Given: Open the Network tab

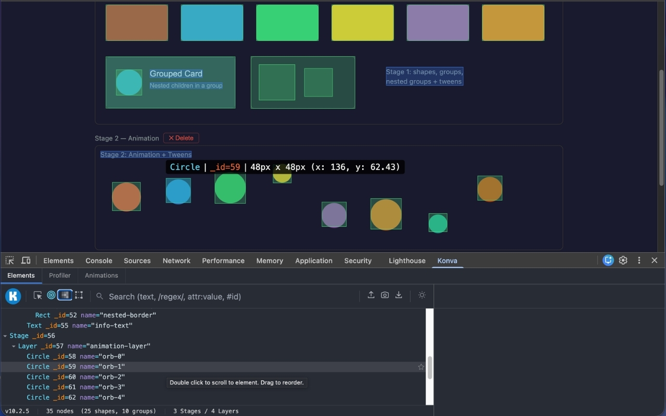Looking at the screenshot, I should tap(176, 261).
